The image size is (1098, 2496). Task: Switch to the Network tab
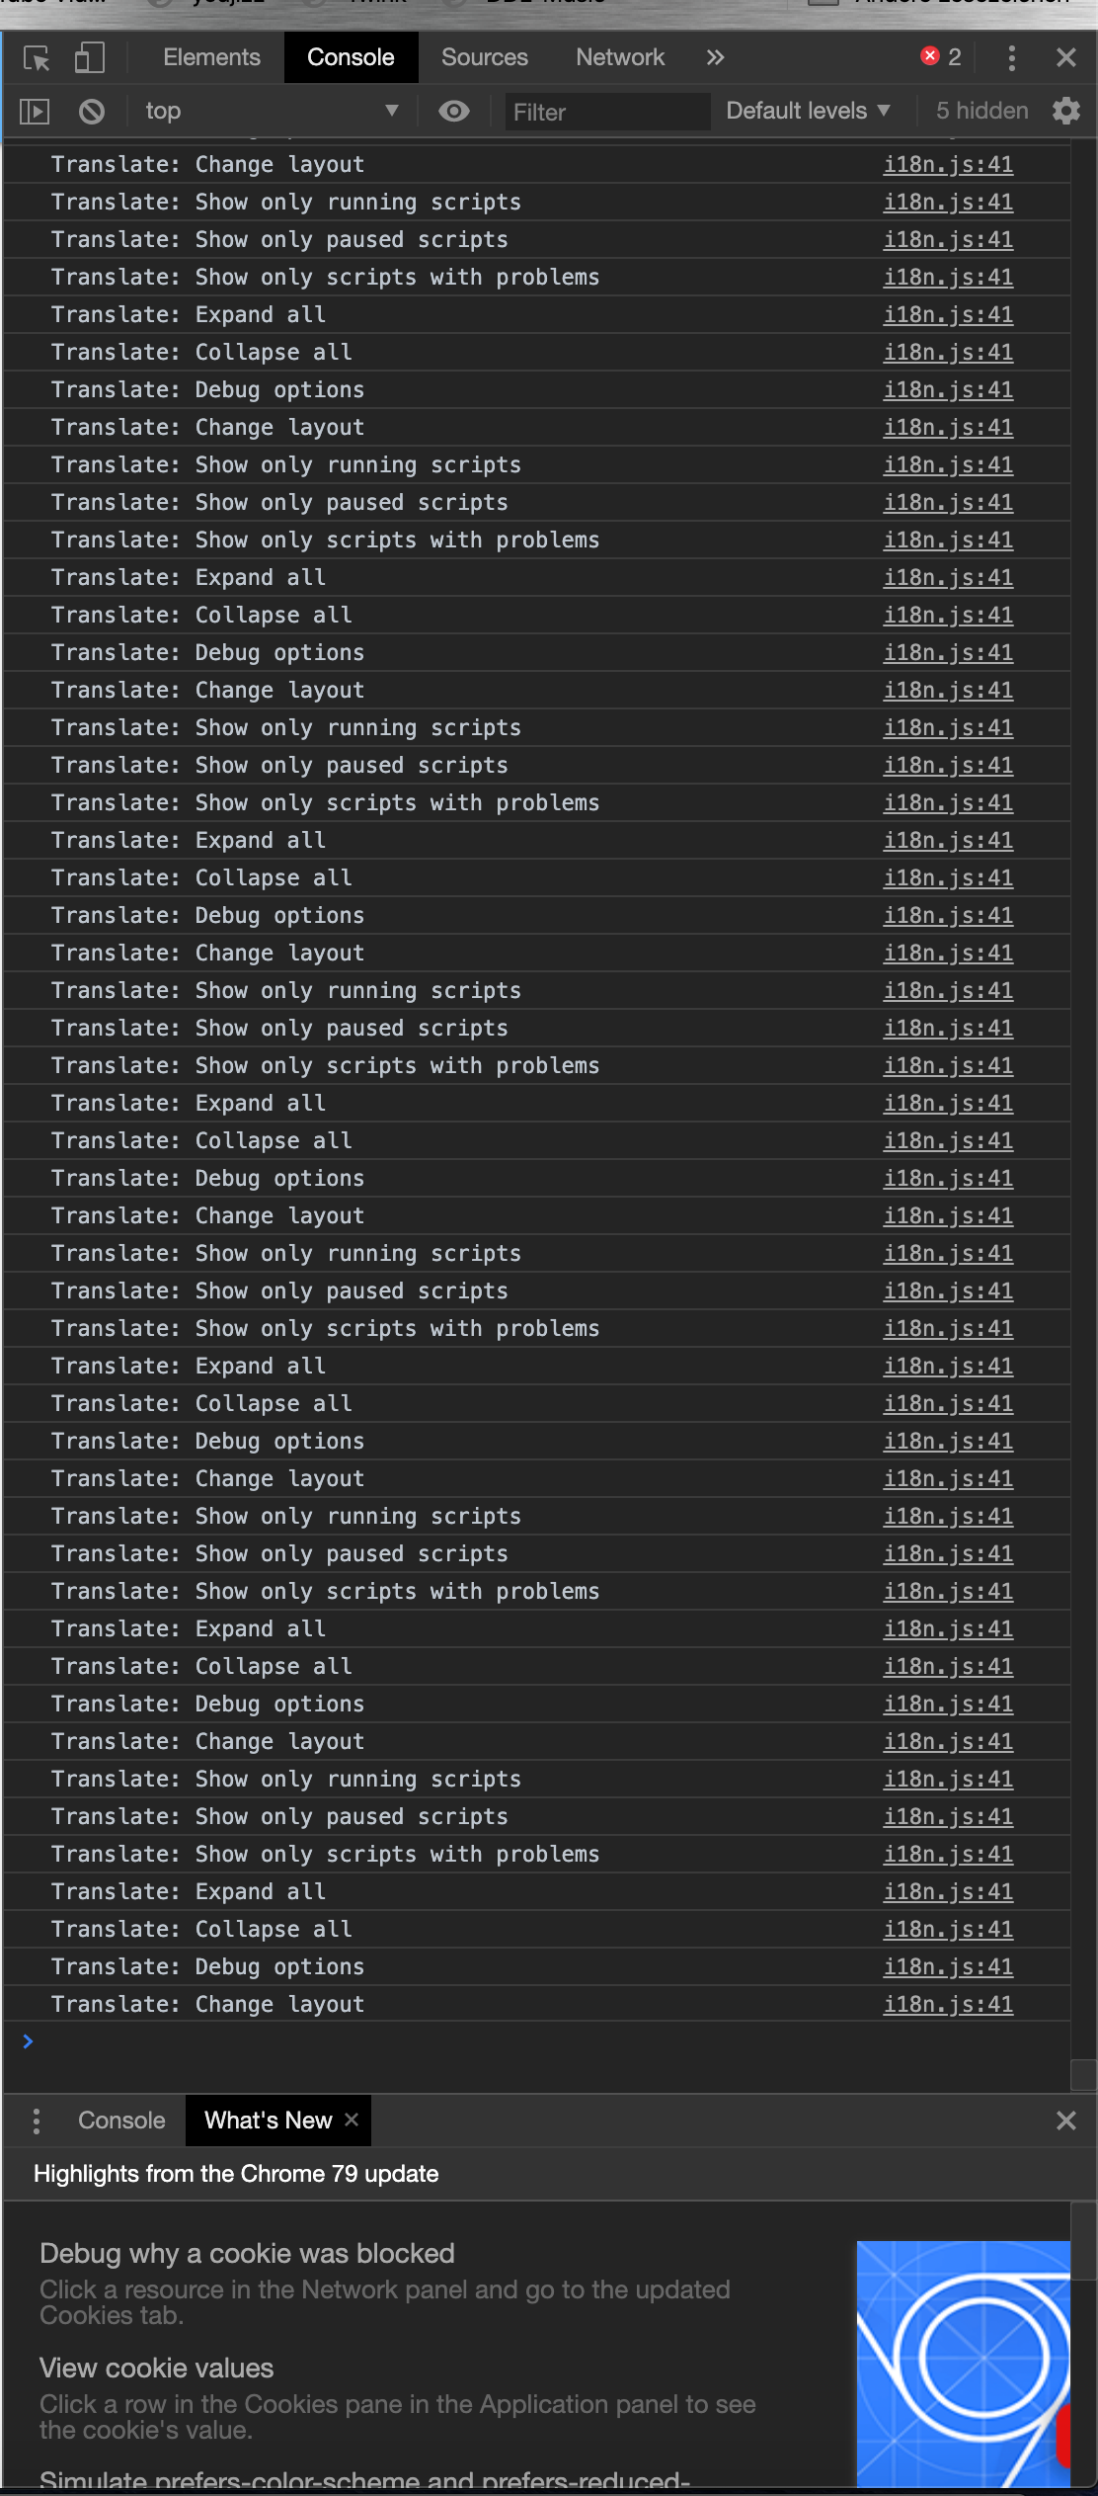pos(620,57)
